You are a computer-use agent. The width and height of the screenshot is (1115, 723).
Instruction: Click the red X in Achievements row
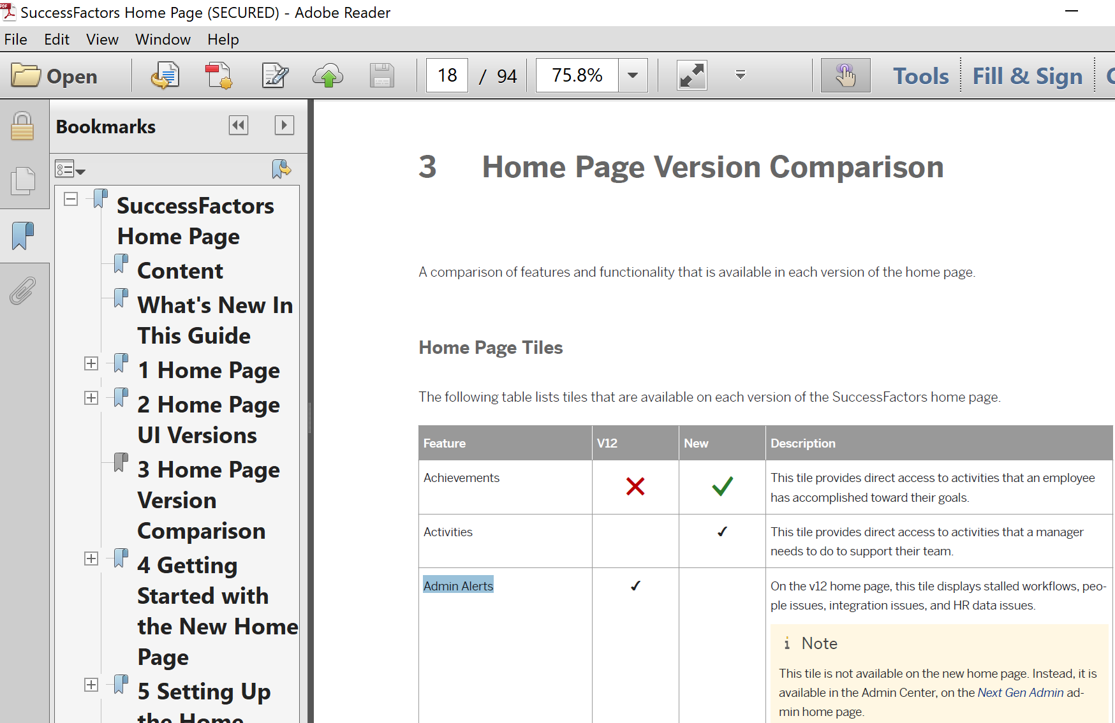(x=635, y=486)
